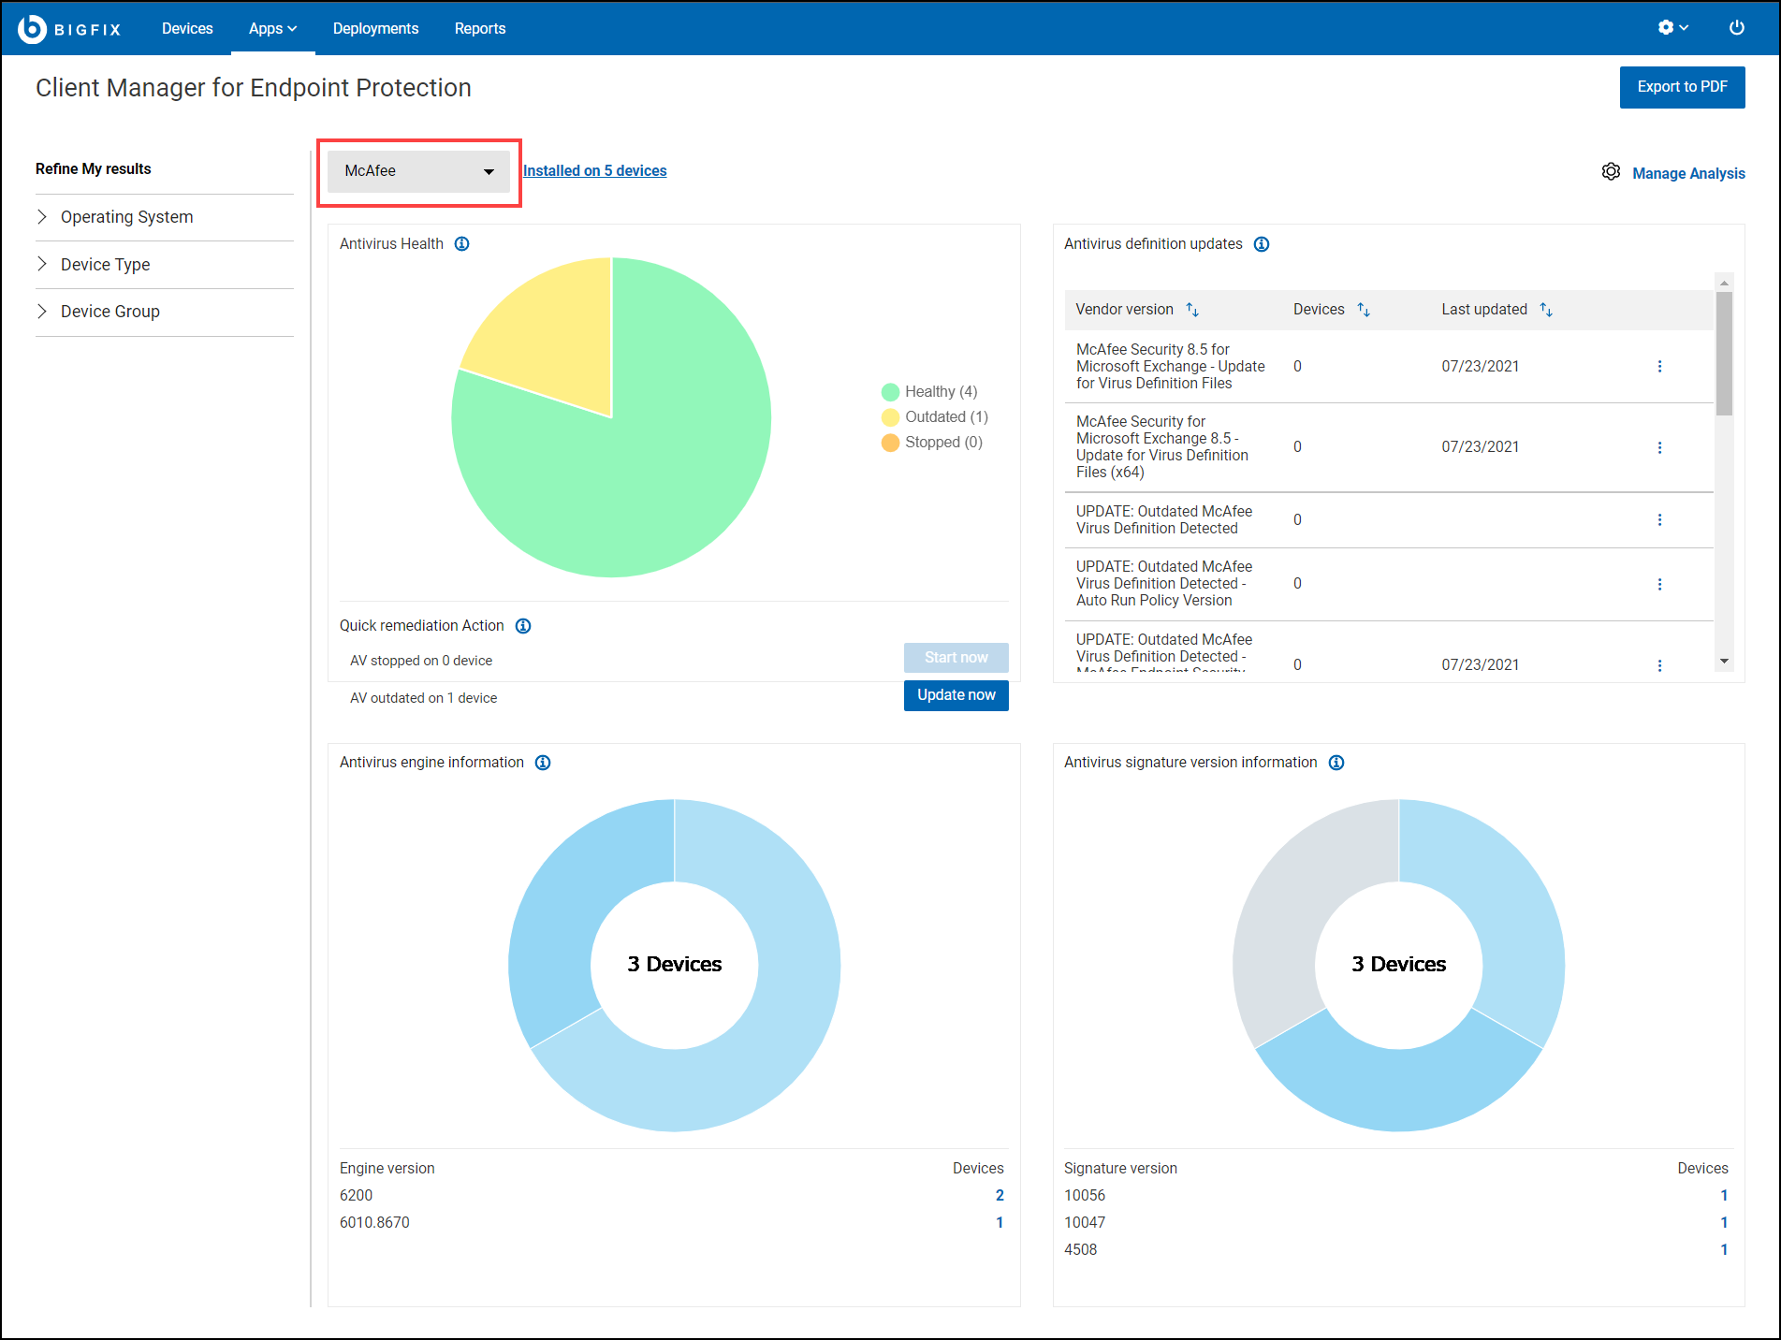Screen dimensions: 1781x1340
Task: Sort table by Devices column
Action: pos(1364,310)
